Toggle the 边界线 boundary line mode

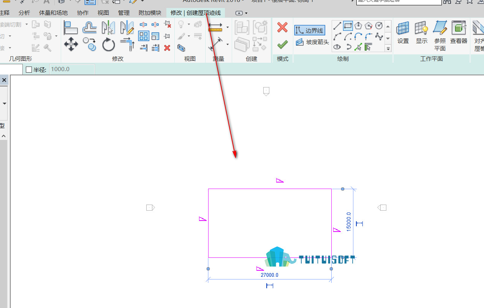(310, 30)
